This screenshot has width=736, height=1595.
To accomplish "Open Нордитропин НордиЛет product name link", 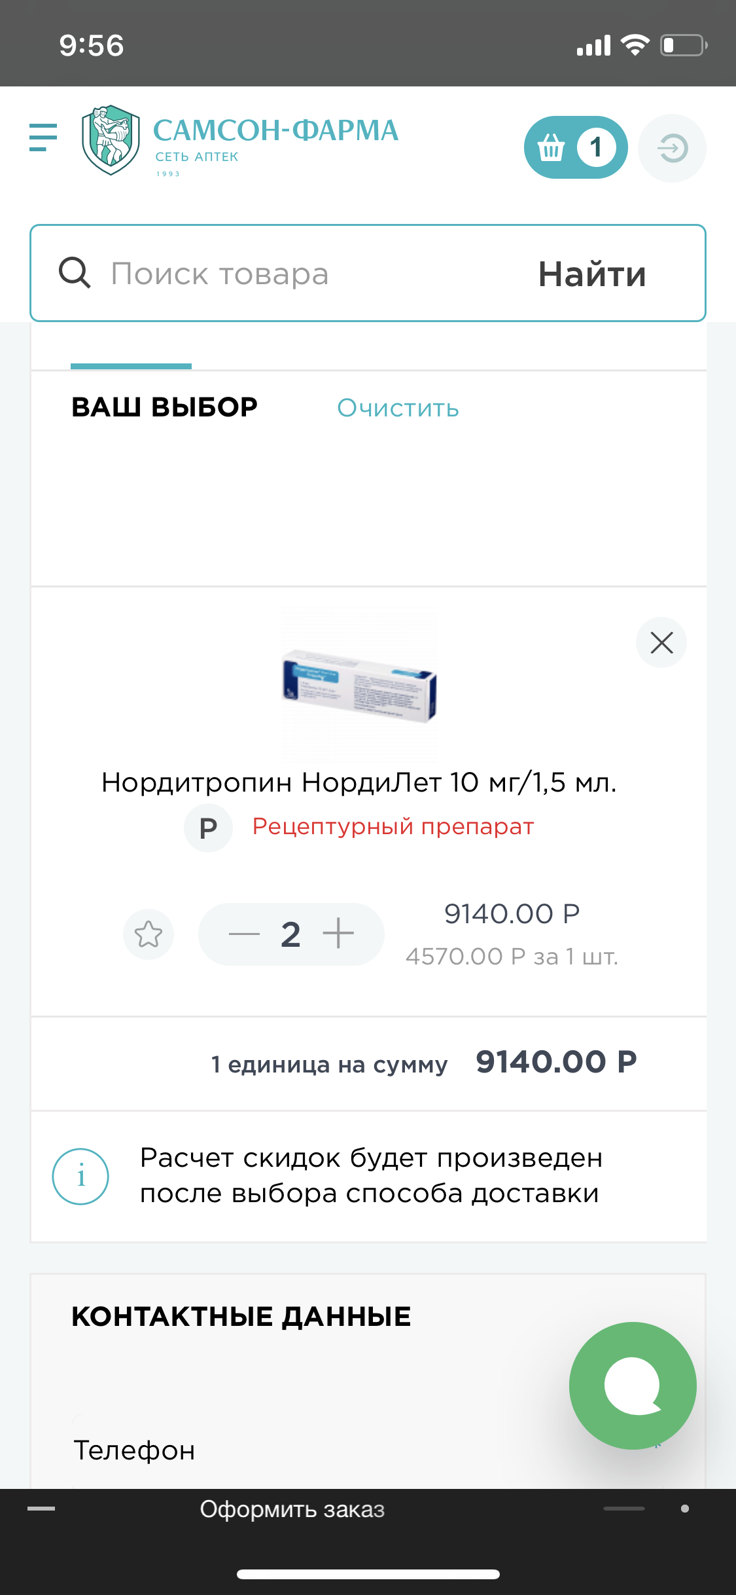I will (359, 782).
